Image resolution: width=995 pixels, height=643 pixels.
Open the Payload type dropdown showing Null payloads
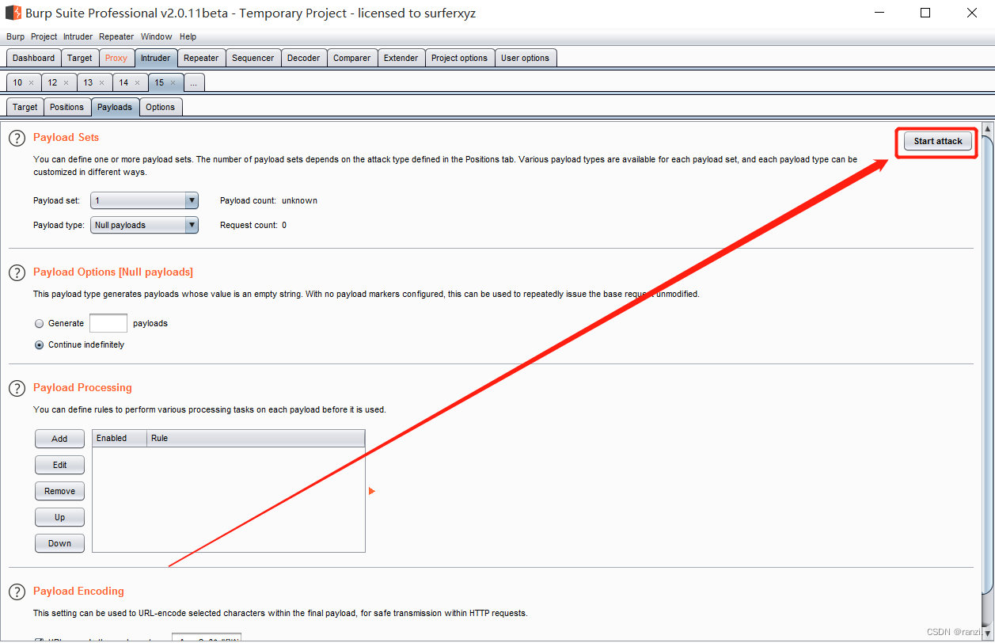(x=144, y=225)
